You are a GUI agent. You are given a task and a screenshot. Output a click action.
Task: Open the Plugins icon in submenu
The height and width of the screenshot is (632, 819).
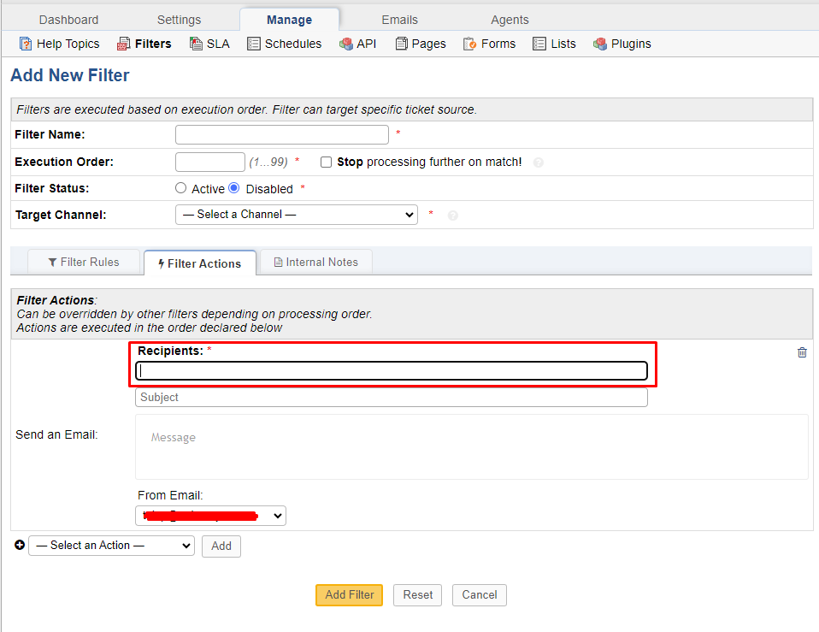point(600,44)
